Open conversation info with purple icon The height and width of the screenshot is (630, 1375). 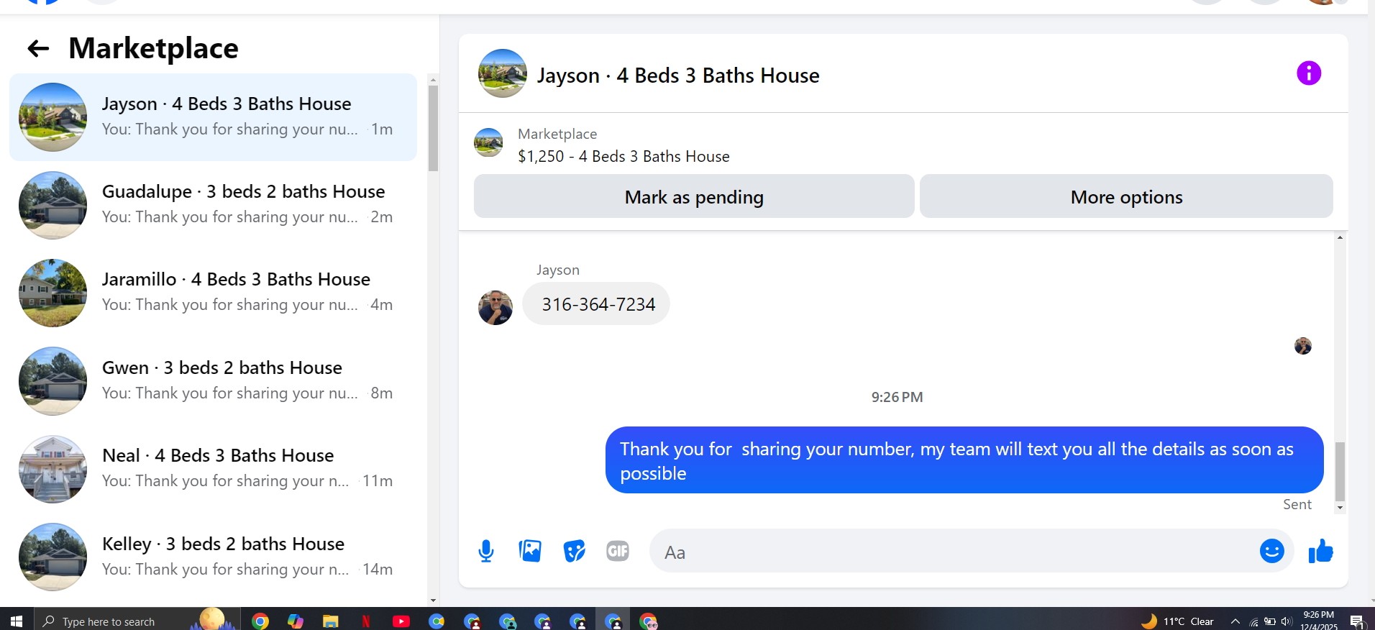click(1308, 73)
